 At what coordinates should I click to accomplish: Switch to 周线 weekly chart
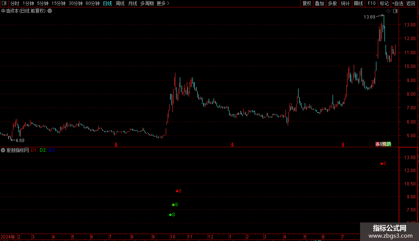tap(120, 3)
